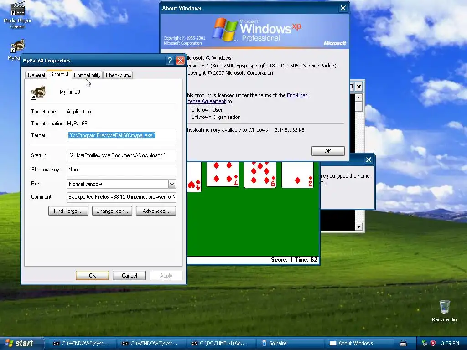Expand the Run dropdown arrow
Image resolution: width=467 pixels, height=350 pixels.
click(172, 184)
